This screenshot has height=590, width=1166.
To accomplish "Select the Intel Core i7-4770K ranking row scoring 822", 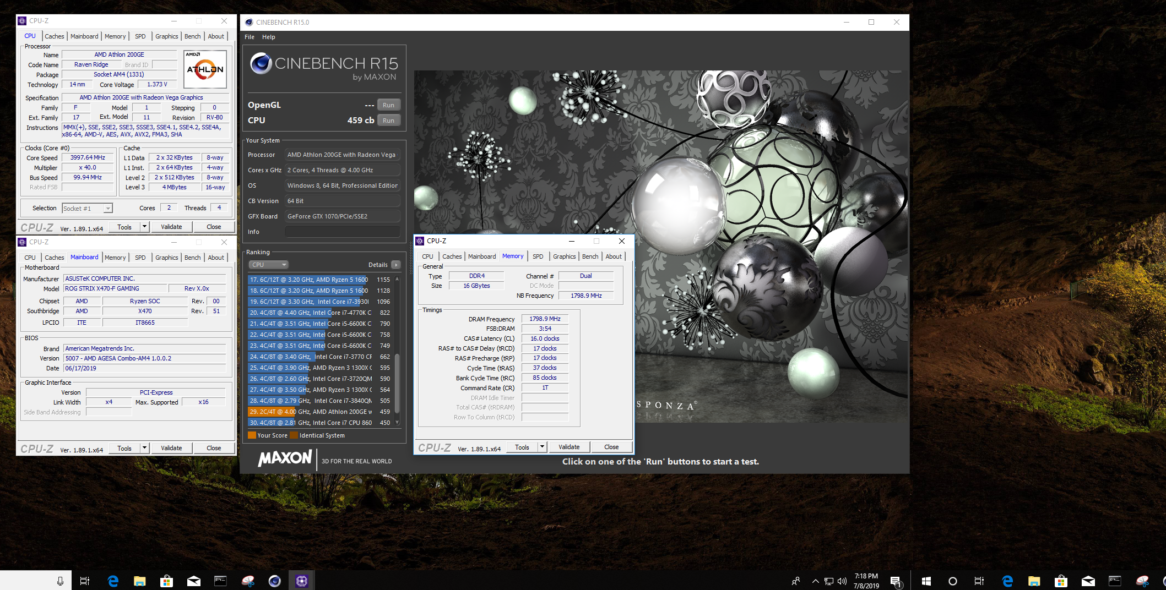I will tap(320, 313).
